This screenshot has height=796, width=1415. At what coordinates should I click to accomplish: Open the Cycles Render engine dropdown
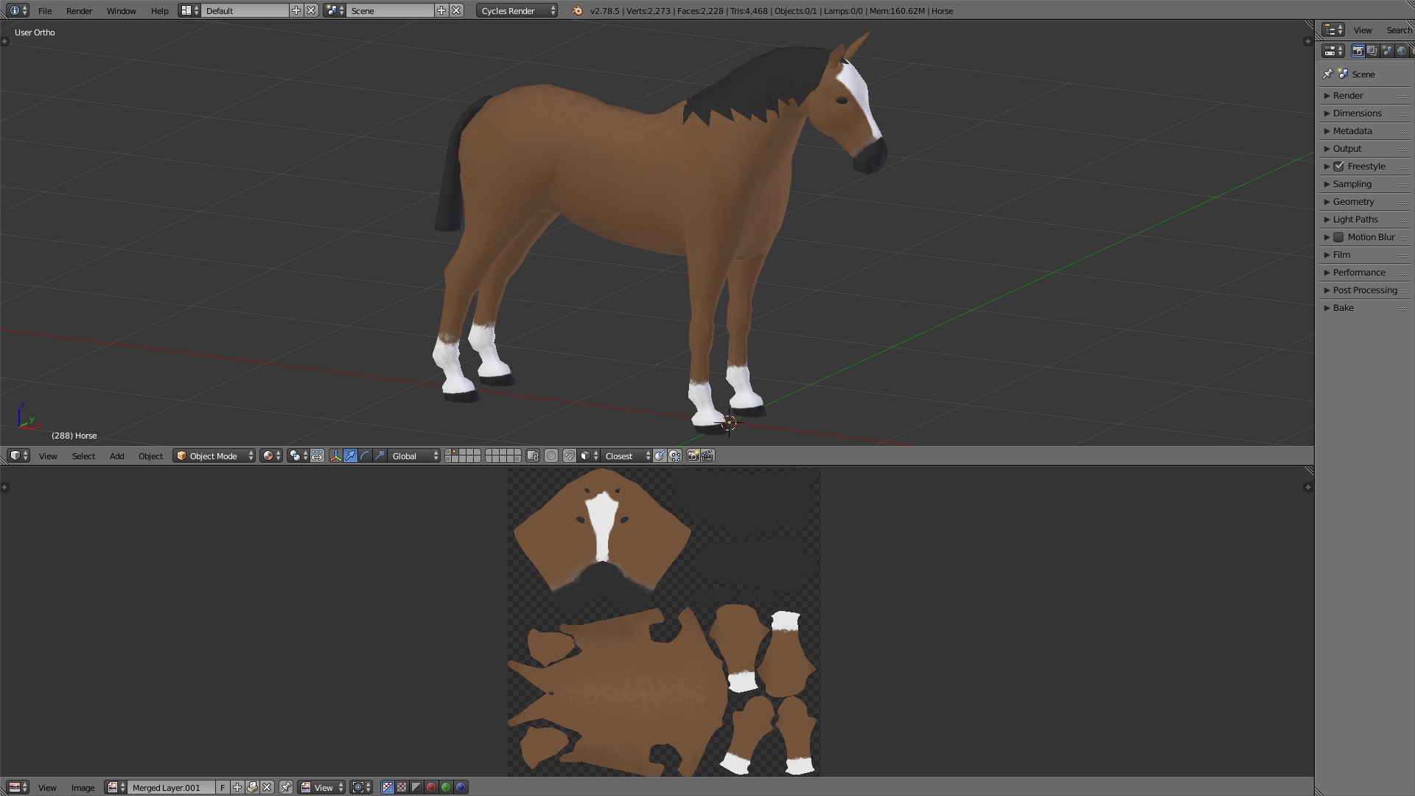click(517, 11)
